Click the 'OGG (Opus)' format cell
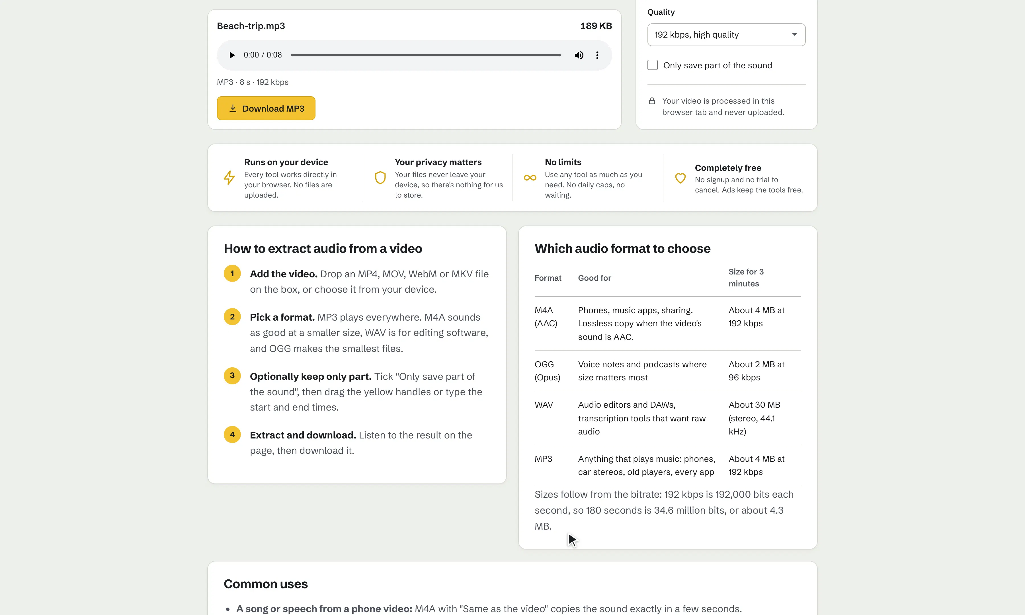 [x=547, y=371]
